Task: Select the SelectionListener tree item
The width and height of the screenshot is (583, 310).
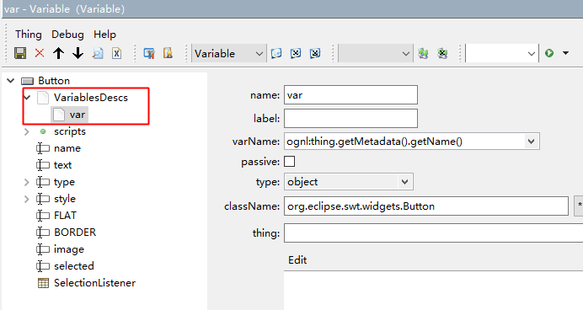Action: point(94,283)
